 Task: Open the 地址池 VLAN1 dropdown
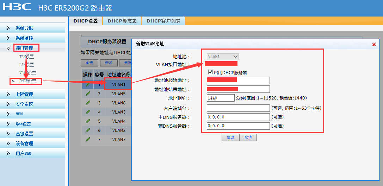(x=223, y=57)
